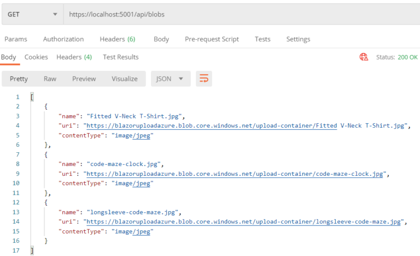Go to the Tests tab
The image size is (420, 256).
262,39
